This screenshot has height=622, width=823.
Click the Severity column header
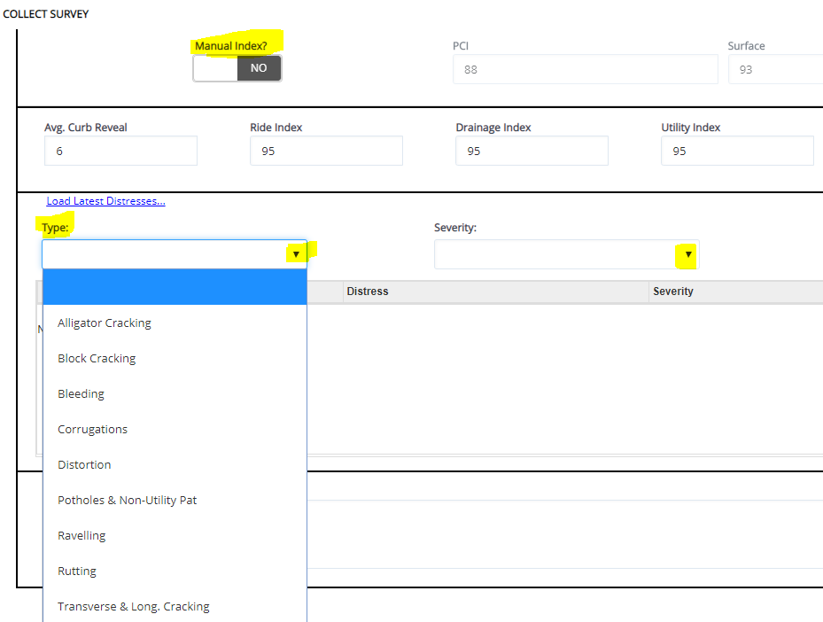pyautogui.click(x=673, y=292)
